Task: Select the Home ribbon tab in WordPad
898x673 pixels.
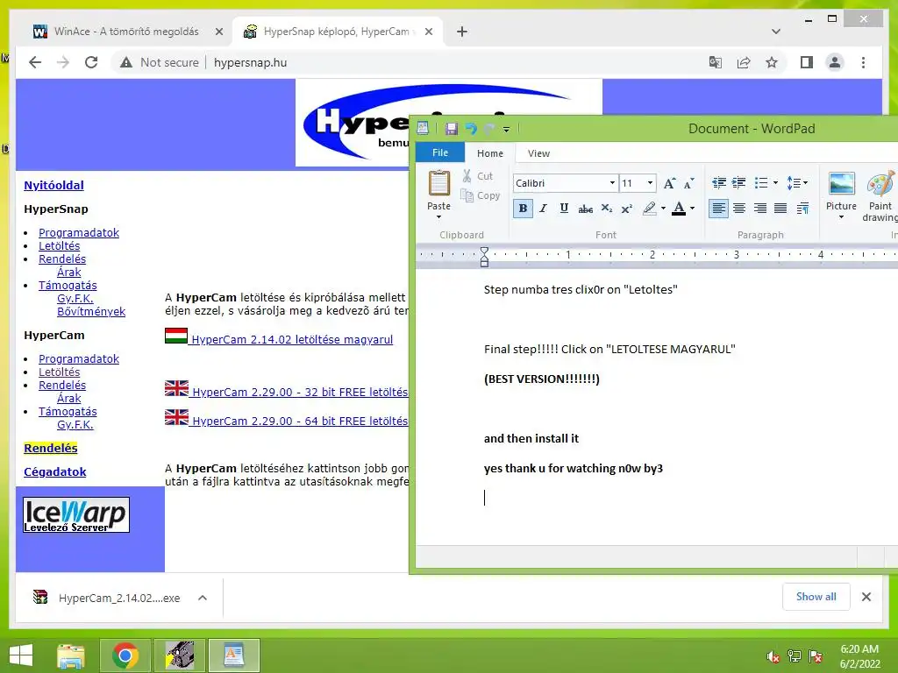Action: point(490,153)
